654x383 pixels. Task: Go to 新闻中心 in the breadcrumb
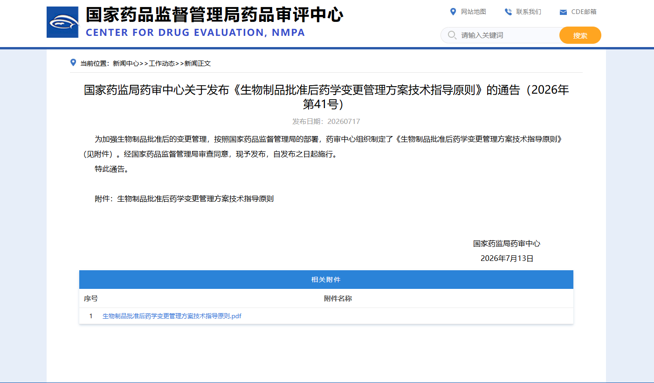(126, 63)
